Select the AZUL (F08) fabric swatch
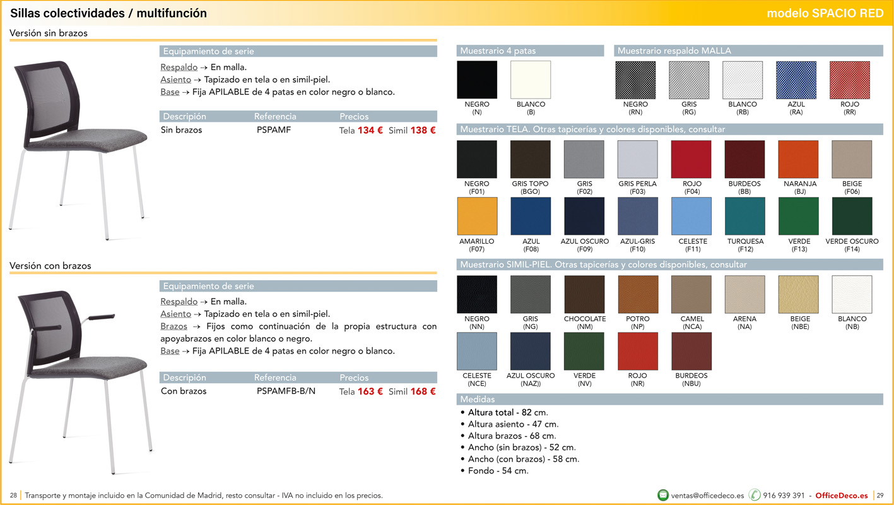This screenshot has width=894, height=505. point(531,217)
